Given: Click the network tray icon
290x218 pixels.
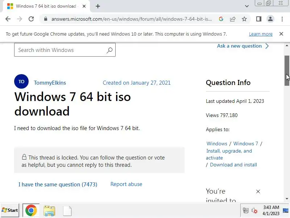Looking at the screenshot, I should (246, 211).
